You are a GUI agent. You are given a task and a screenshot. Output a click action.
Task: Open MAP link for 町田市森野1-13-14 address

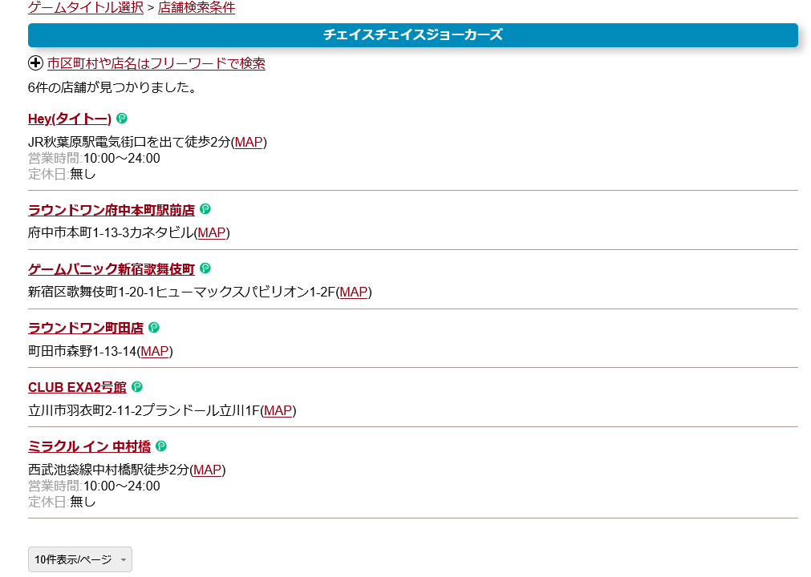click(155, 351)
